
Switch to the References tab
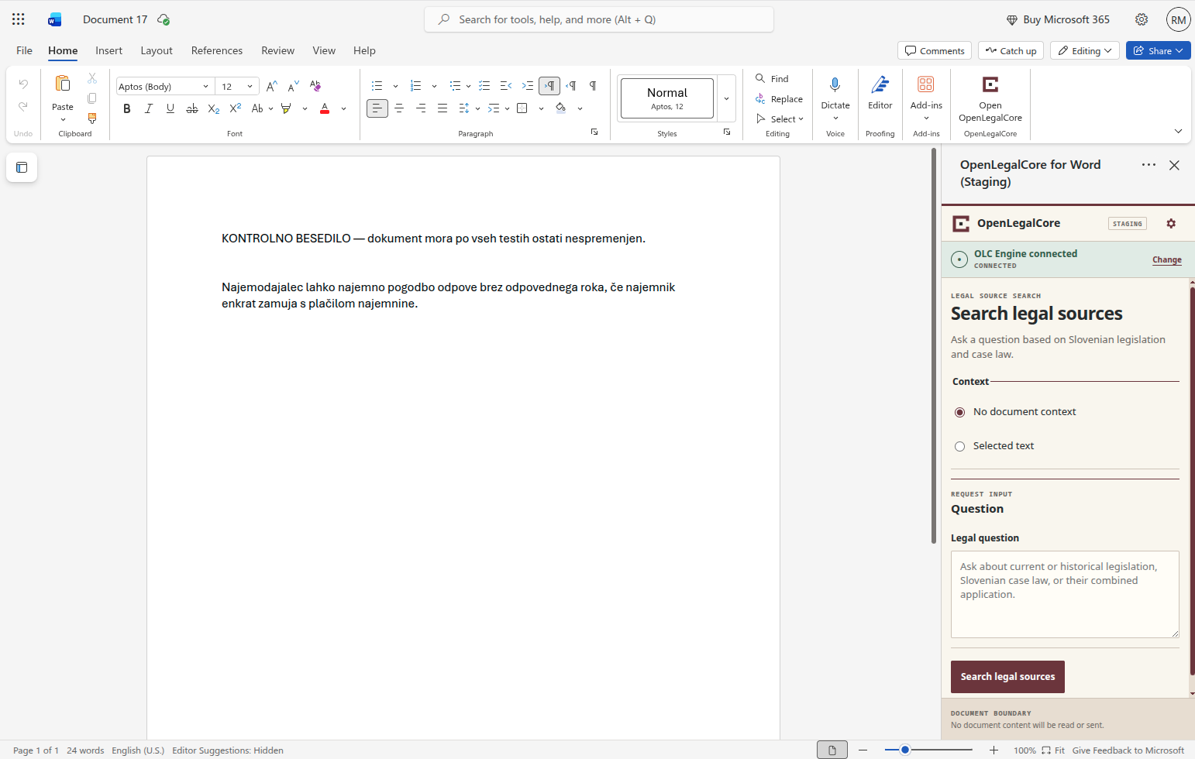[217, 50]
